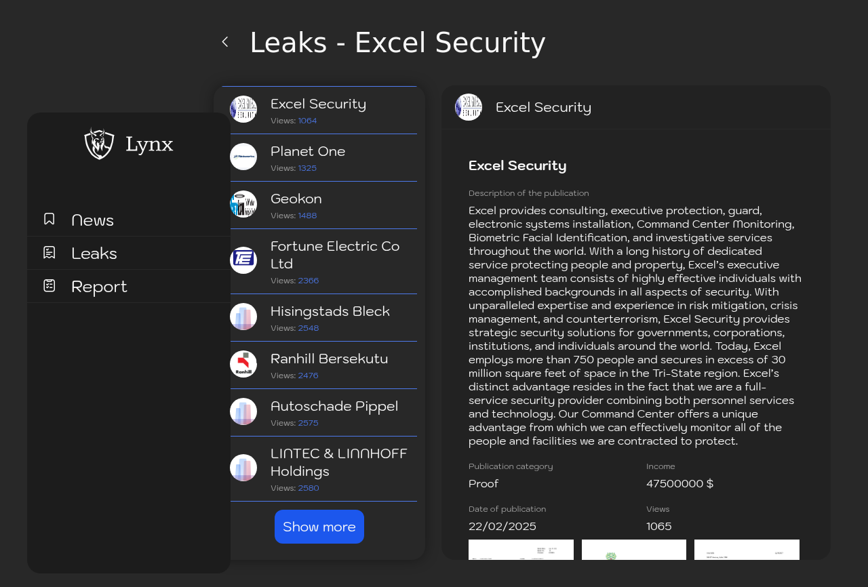Click the page heading Leaks - Excel Security
This screenshot has width=868, height=587.
397,43
